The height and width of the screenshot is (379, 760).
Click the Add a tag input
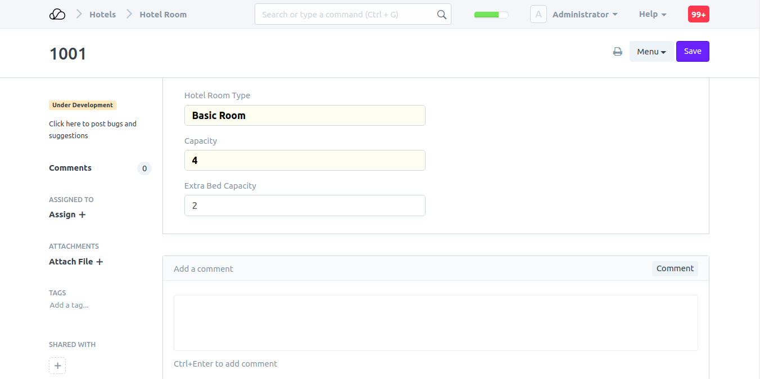[69, 305]
